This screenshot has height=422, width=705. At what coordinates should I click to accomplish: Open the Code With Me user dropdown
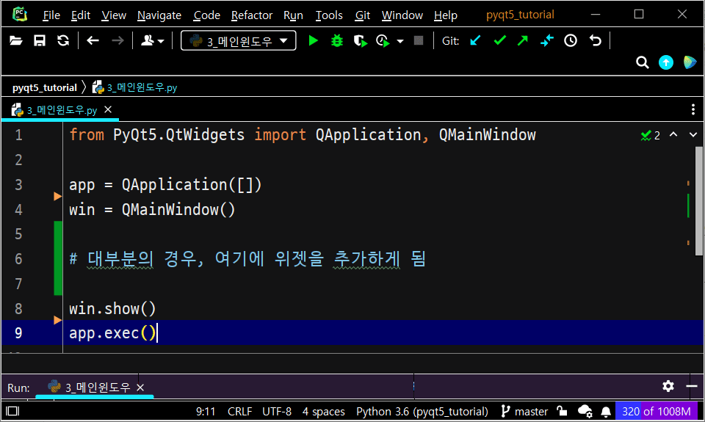(153, 41)
